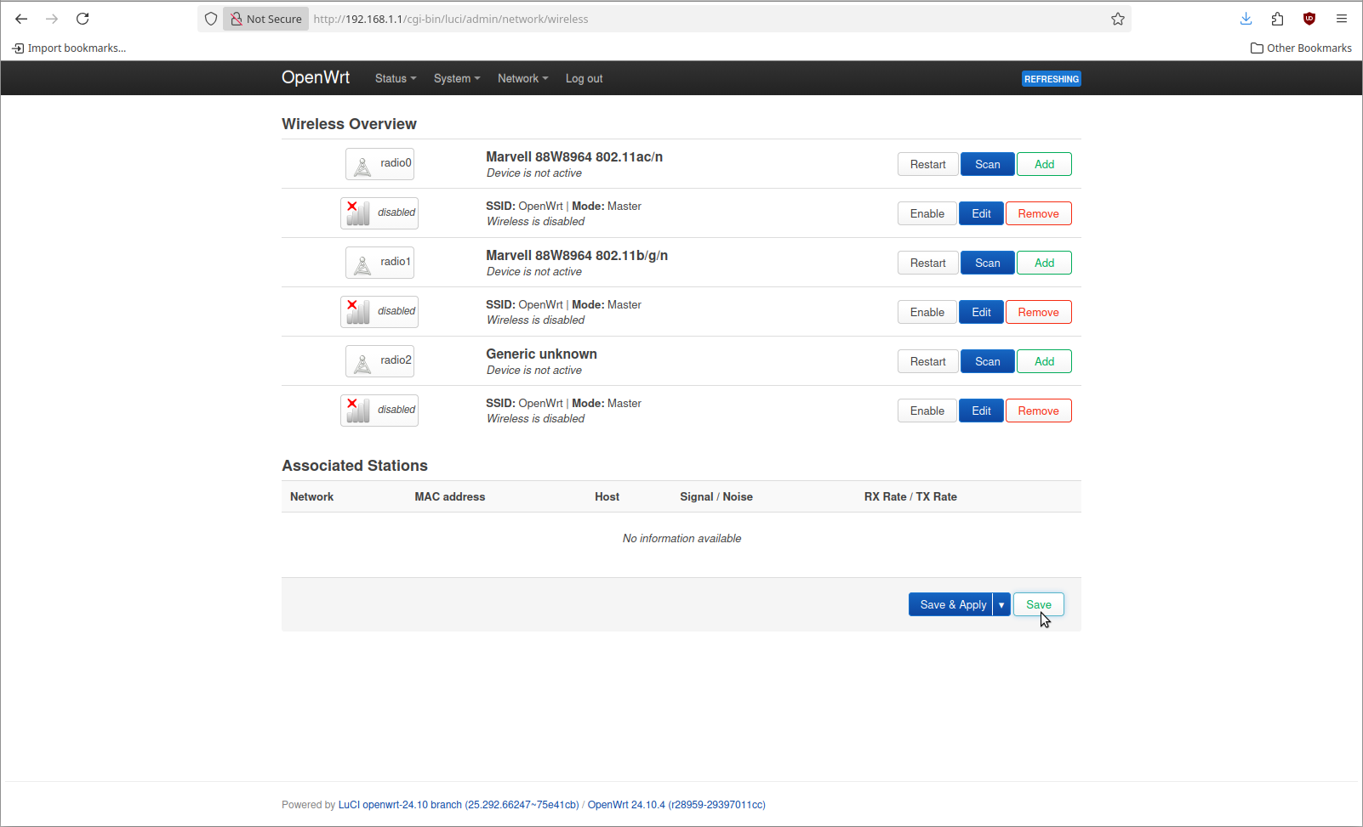Open the browser downloads icon
The image size is (1363, 827).
pyautogui.click(x=1246, y=19)
